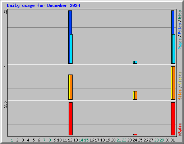Click day label 10 on the x-axis

coord(59,140)
